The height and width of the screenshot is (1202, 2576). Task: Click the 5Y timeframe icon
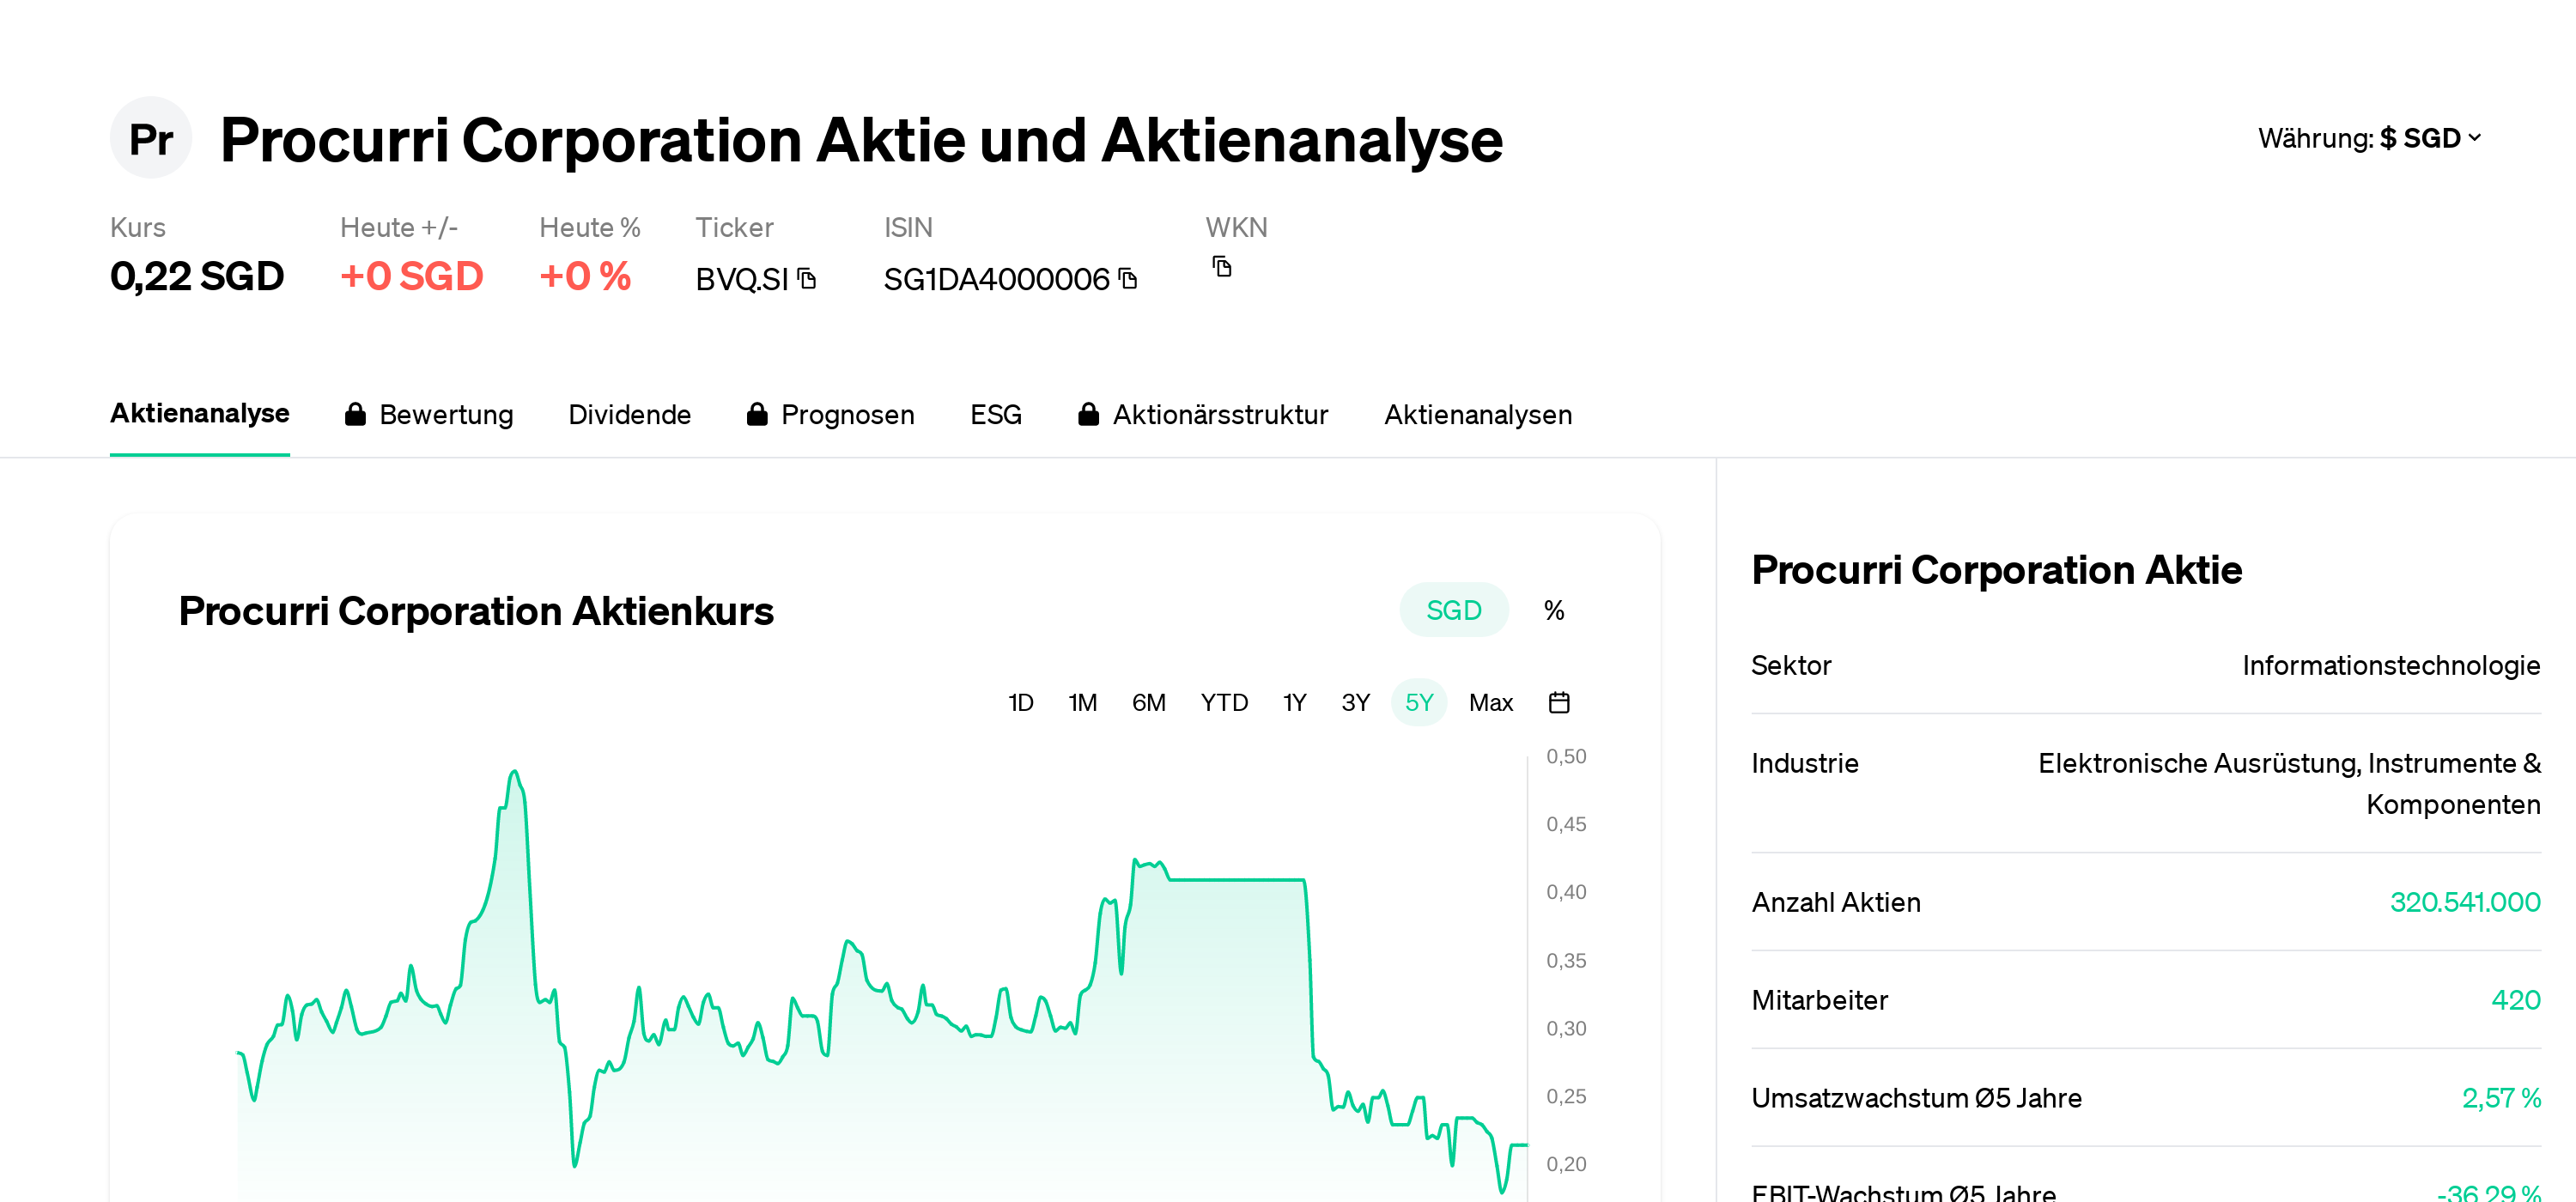tap(1418, 703)
